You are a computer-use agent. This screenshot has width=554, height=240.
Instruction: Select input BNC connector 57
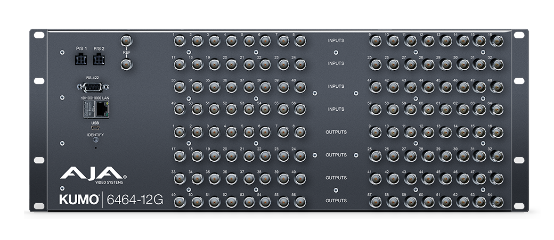(376, 110)
